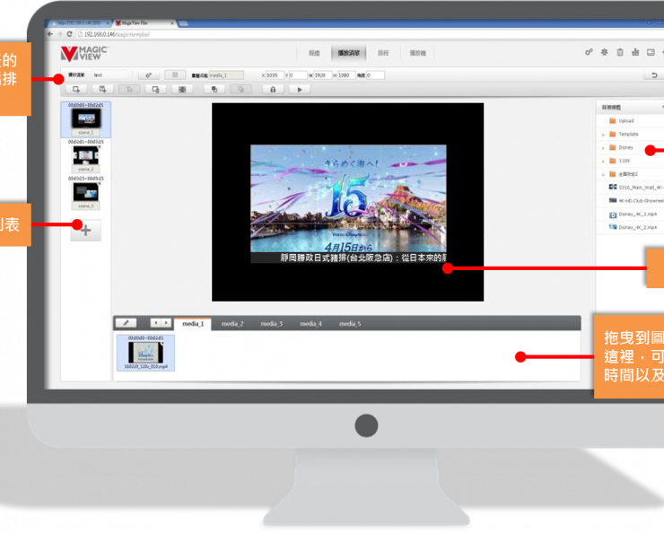The width and height of the screenshot is (664, 534).
Task: Click the greyed save icon button
Action: 174,75
